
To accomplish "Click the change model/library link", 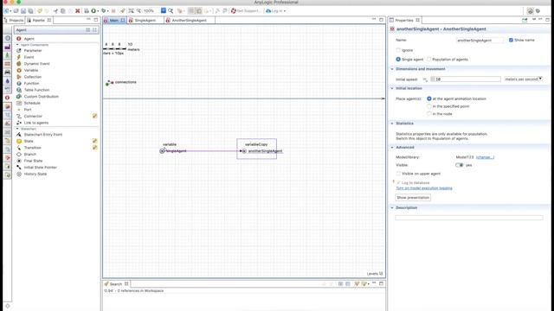I will pyautogui.click(x=485, y=157).
